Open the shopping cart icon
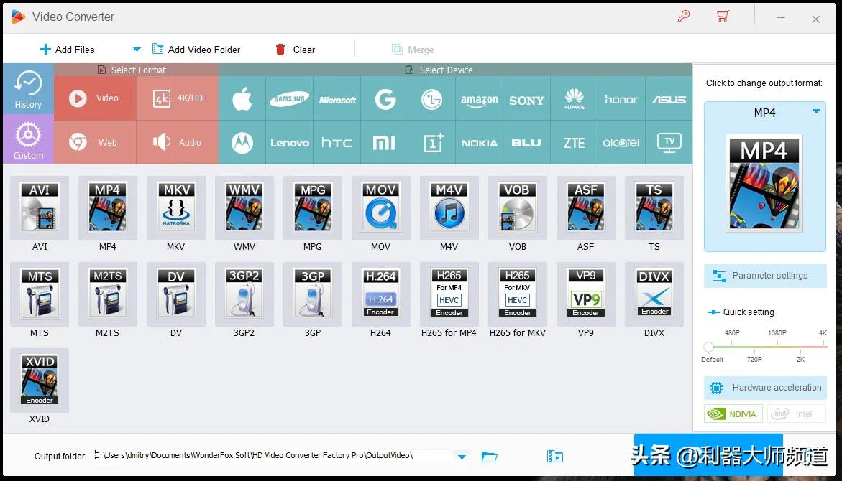 coord(723,16)
